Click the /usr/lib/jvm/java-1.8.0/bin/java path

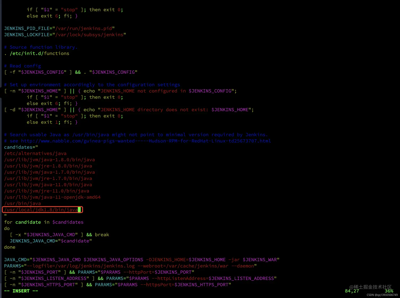tap(49, 160)
